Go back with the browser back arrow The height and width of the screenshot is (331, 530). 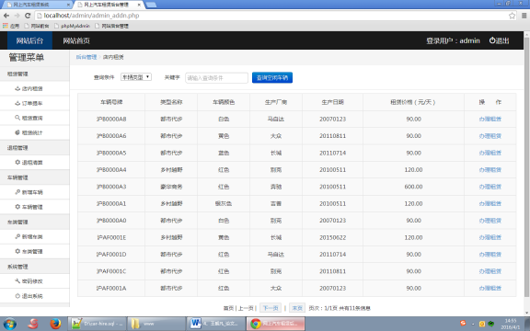coord(6,16)
